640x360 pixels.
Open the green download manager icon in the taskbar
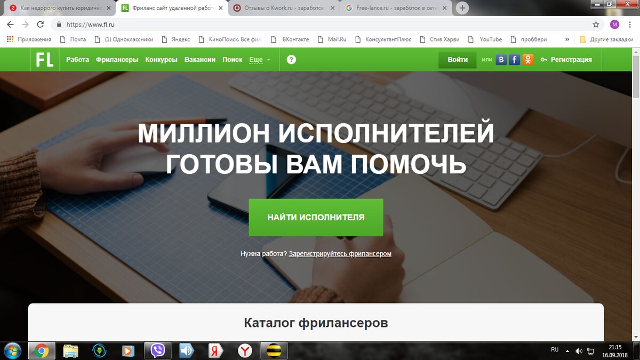click(99, 350)
